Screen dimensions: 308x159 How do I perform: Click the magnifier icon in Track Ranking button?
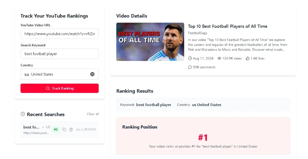tap(48, 88)
